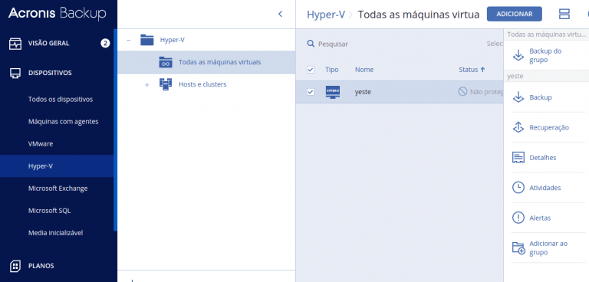
Task: Click the Adicionar ao grupo folder-plus icon
Action: (518, 248)
